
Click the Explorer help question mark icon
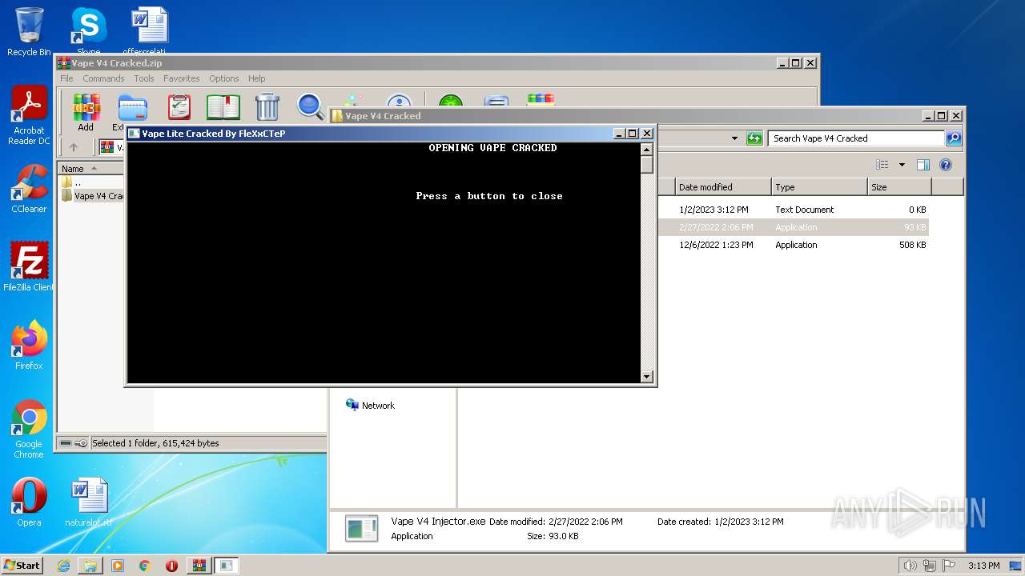946,165
